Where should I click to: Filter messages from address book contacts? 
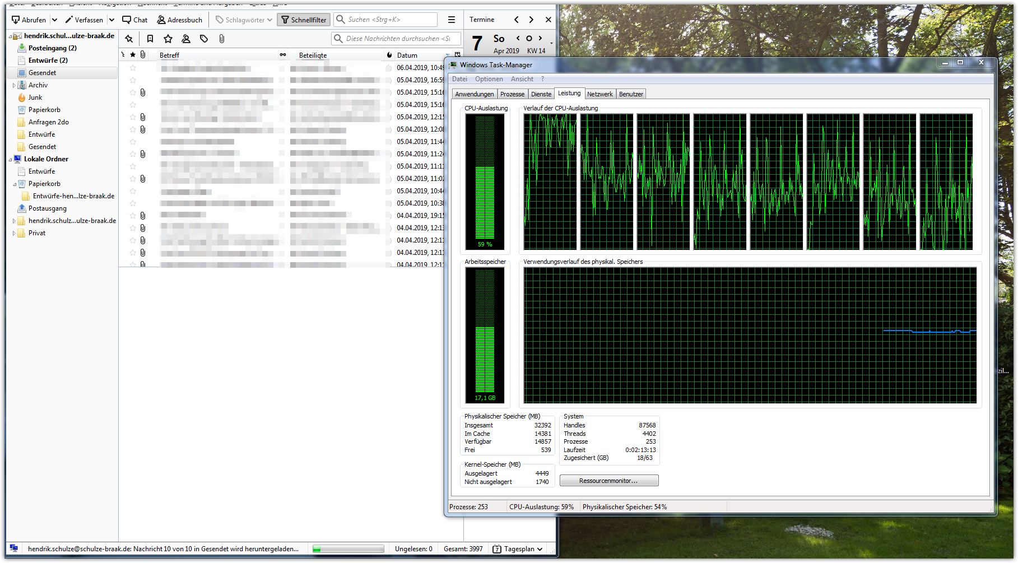pyautogui.click(x=186, y=39)
